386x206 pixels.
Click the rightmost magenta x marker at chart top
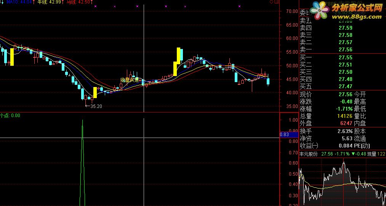(x=239, y=6)
